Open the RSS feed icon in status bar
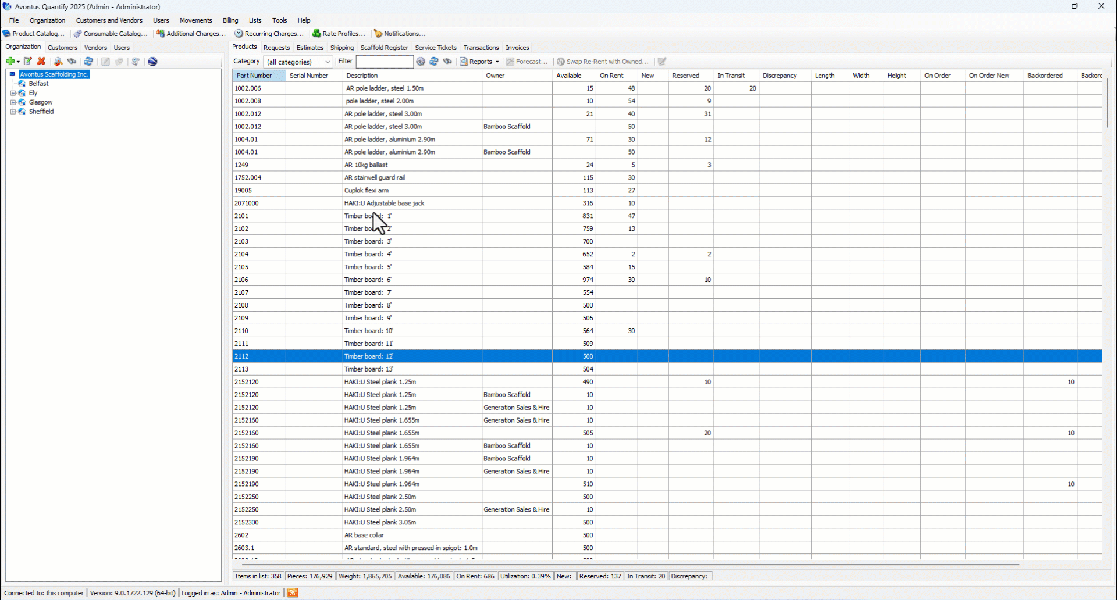The image size is (1117, 600). pos(292,593)
